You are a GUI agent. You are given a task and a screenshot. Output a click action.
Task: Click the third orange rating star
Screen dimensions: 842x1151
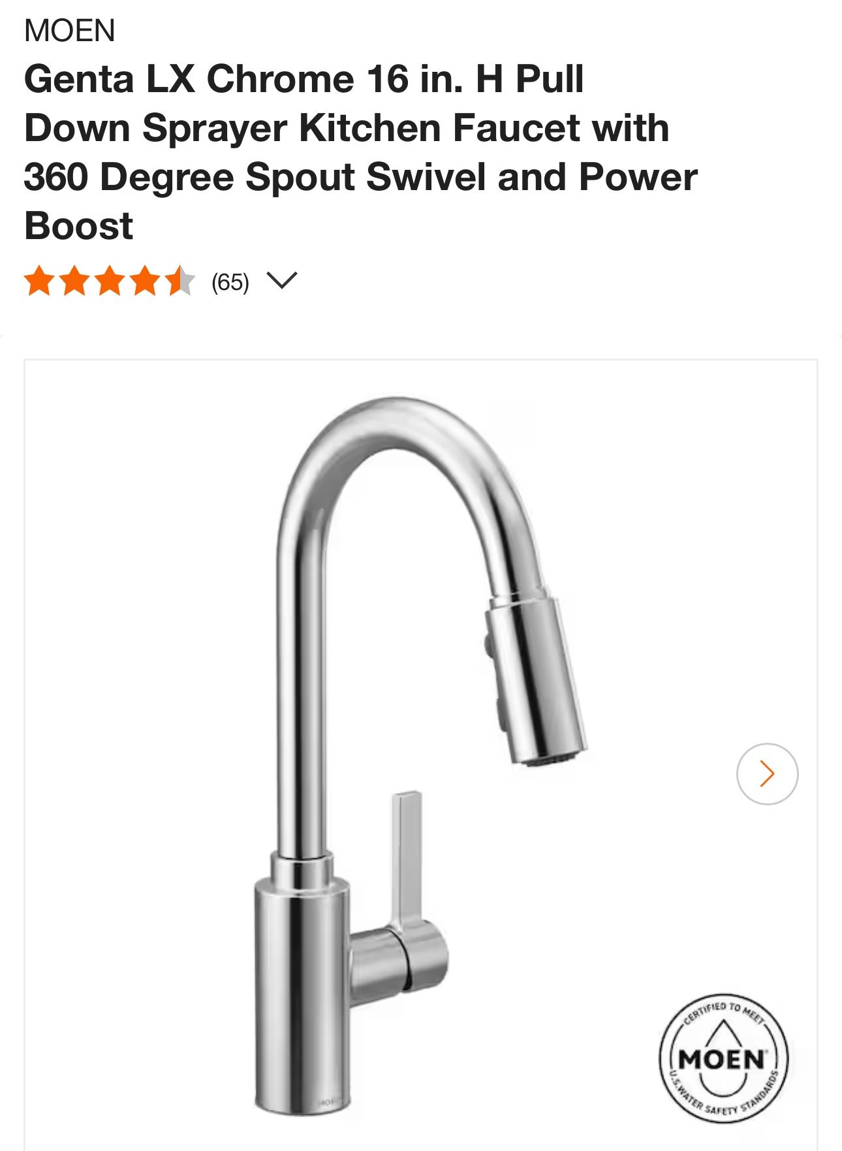pyautogui.click(x=110, y=282)
